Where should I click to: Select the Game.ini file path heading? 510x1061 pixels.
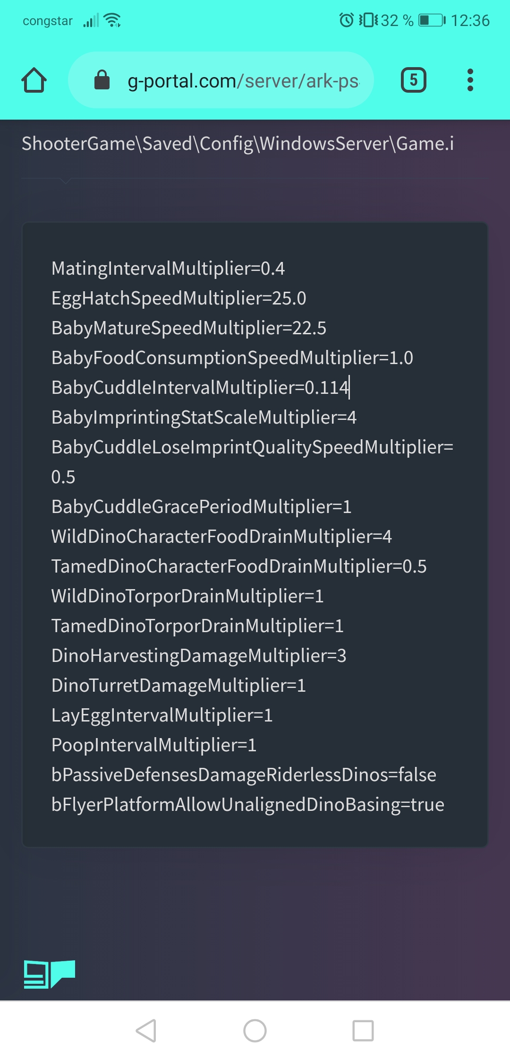[x=238, y=144]
